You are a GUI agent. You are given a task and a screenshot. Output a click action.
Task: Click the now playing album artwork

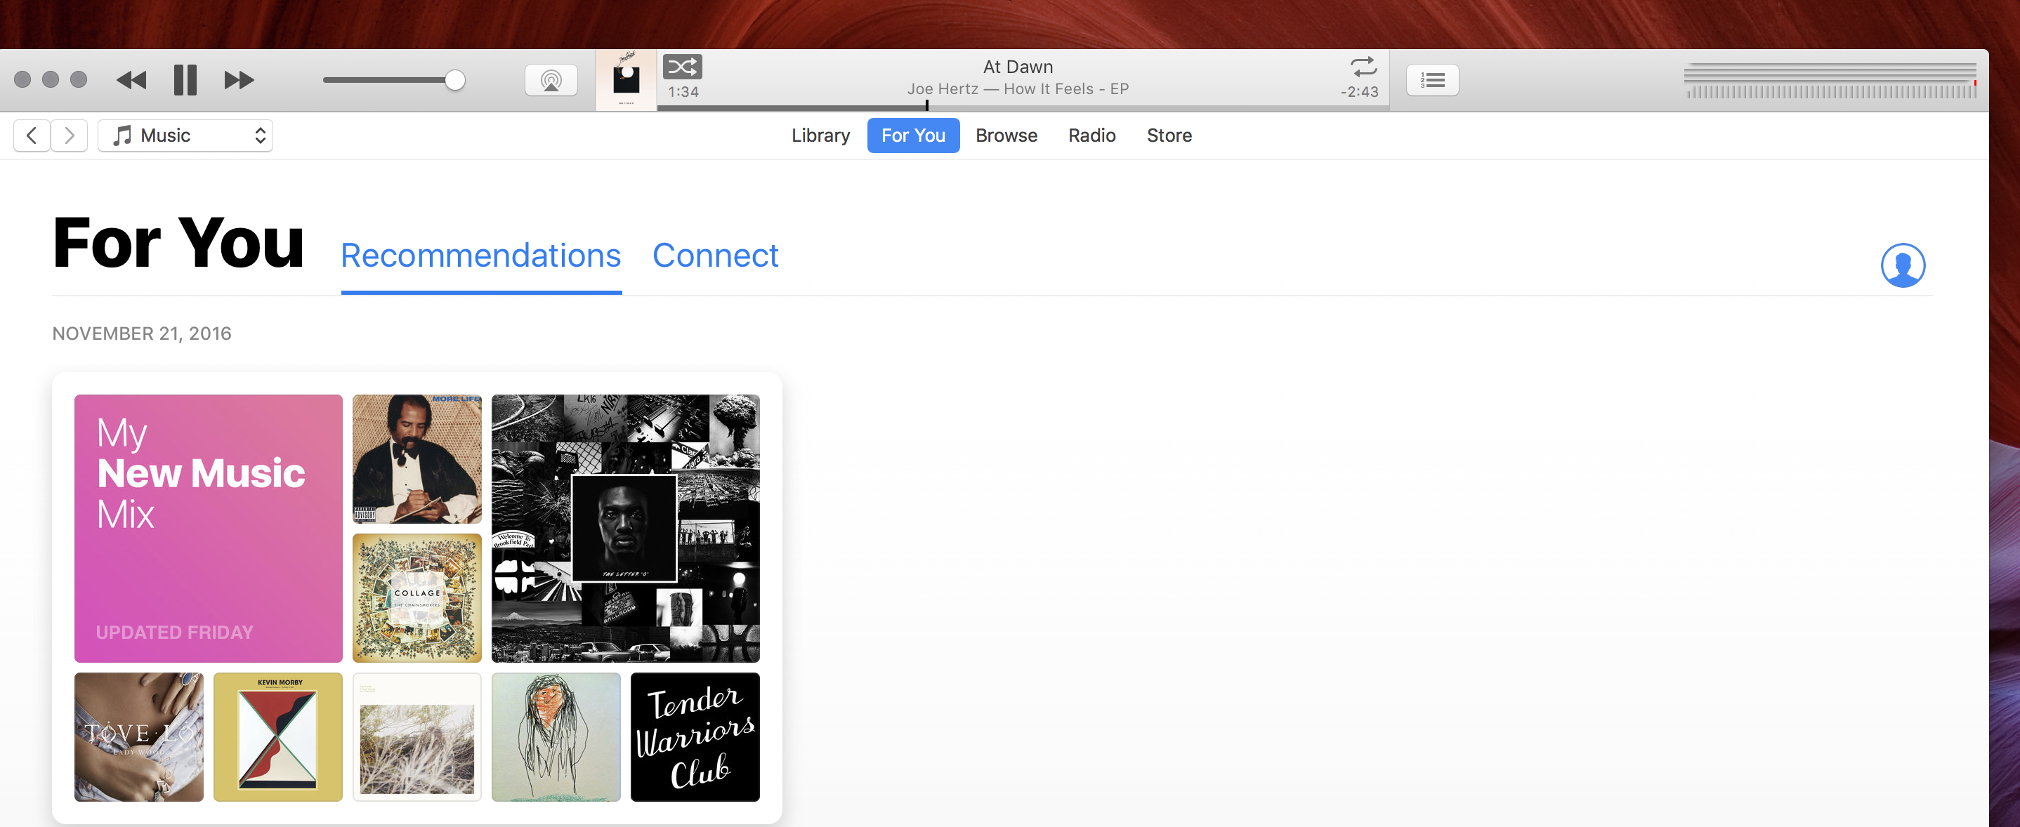[626, 80]
